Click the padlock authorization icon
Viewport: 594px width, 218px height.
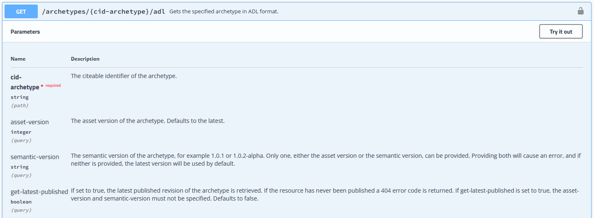tap(581, 11)
